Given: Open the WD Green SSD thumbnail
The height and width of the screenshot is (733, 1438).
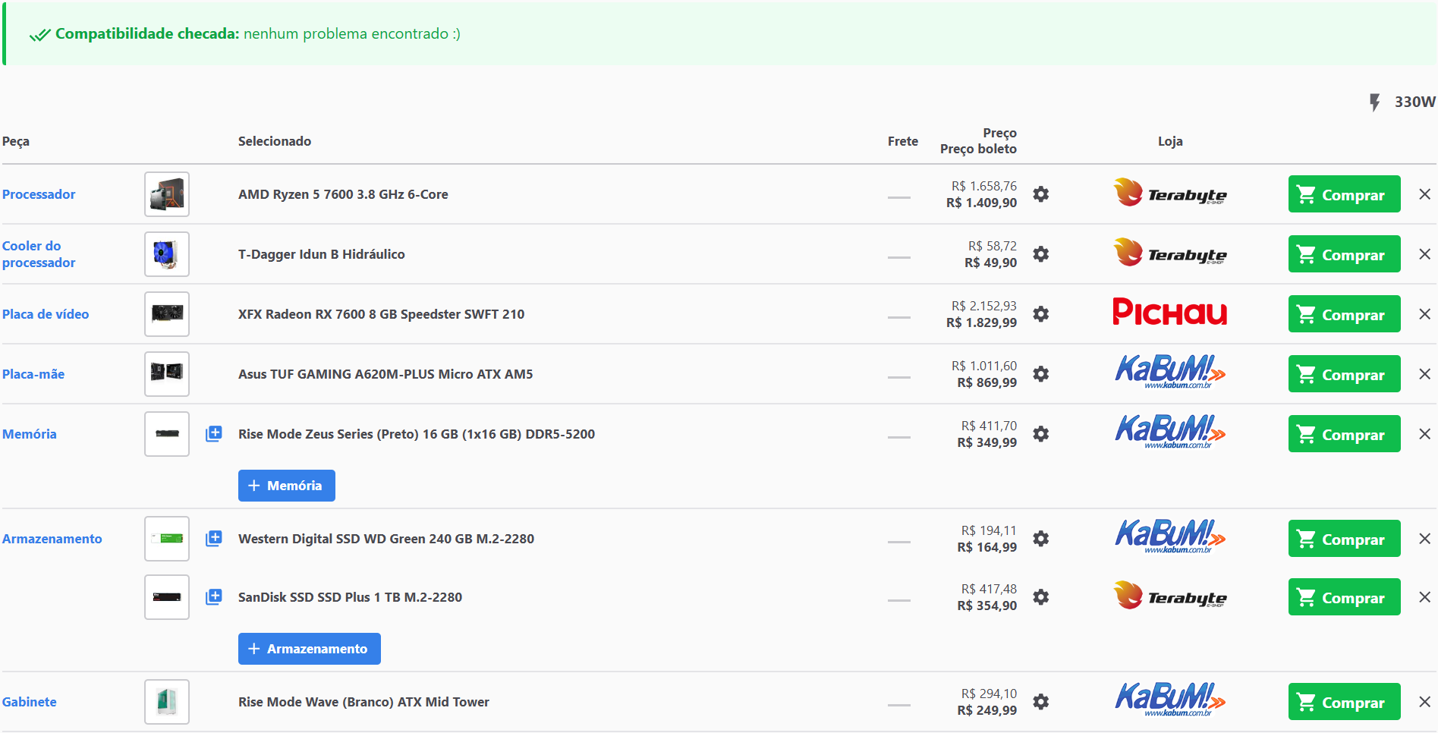Looking at the screenshot, I should [167, 539].
